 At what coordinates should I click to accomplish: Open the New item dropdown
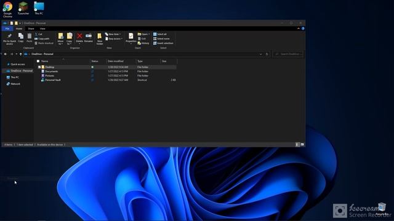113,34
